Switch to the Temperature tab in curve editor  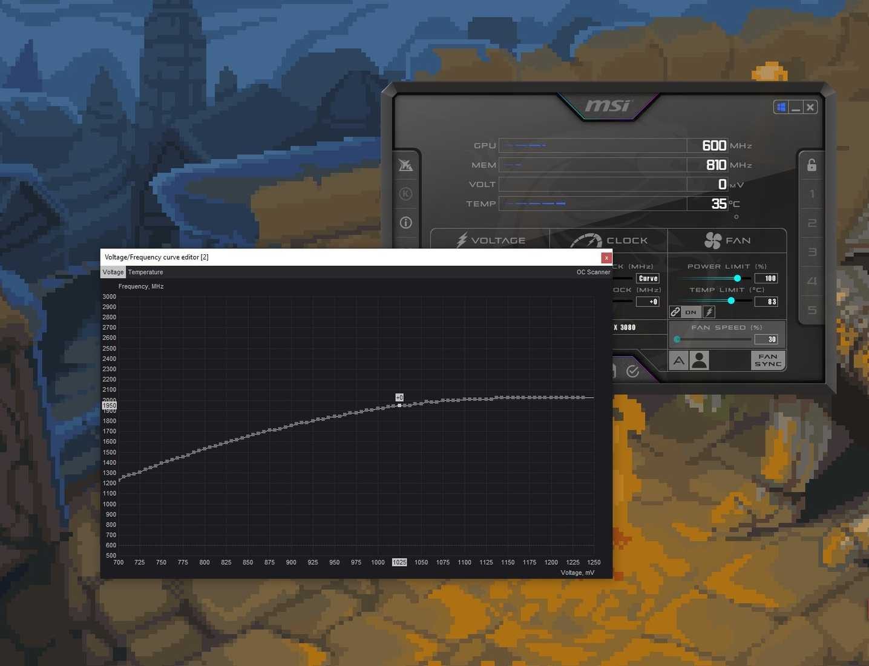tap(145, 272)
